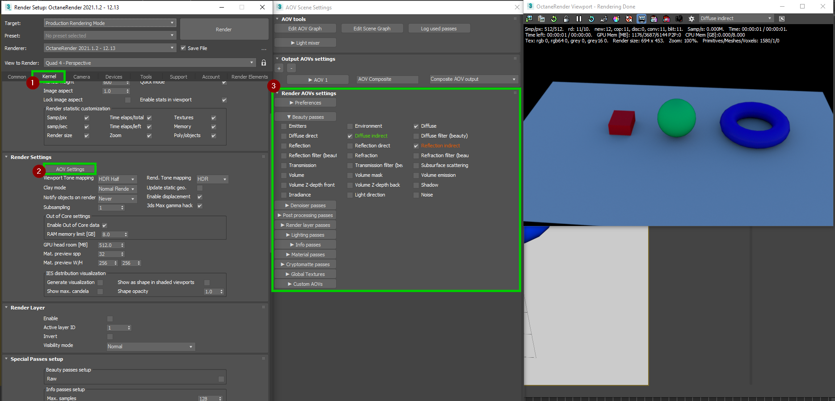The image size is (835, 401).
Task: Click the red-white target picker icon in viewport
Action: click(629, 19)
